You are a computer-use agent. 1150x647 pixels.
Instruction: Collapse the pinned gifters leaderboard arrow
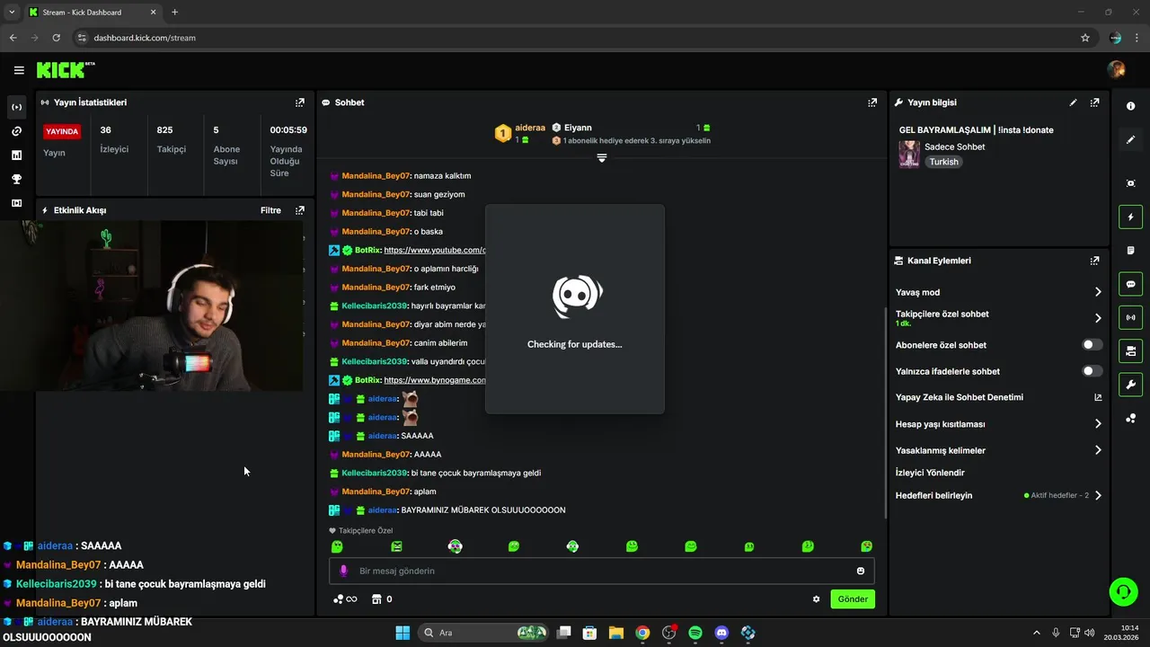coord(602,157)
